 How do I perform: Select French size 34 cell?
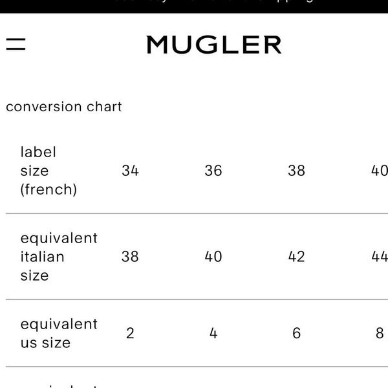[x=130, y=171]
